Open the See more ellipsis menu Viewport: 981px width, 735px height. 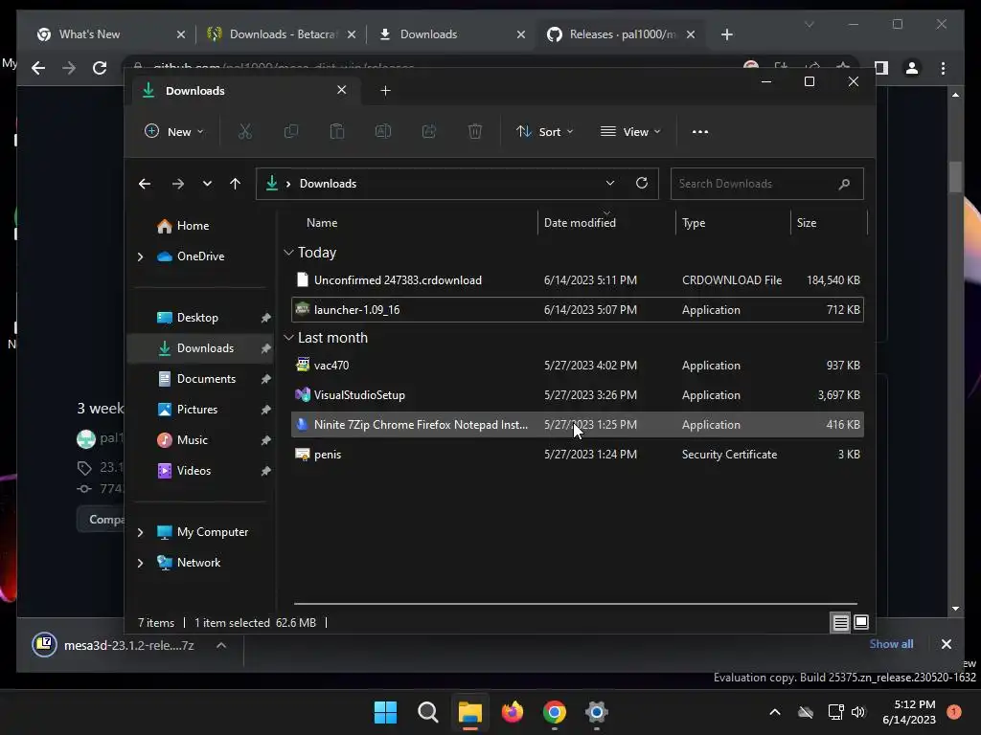tap(700, 132)
